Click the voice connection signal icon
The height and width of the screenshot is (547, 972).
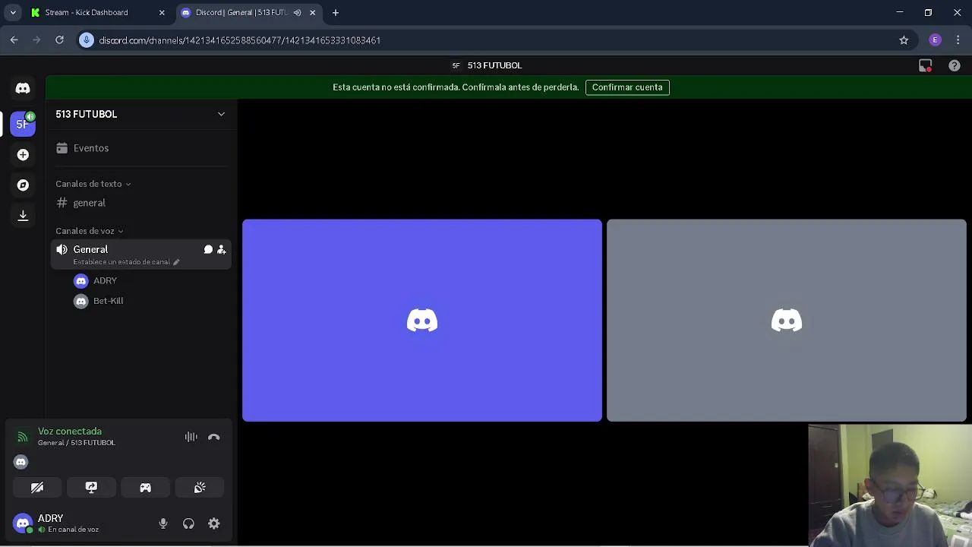[22, 437]
